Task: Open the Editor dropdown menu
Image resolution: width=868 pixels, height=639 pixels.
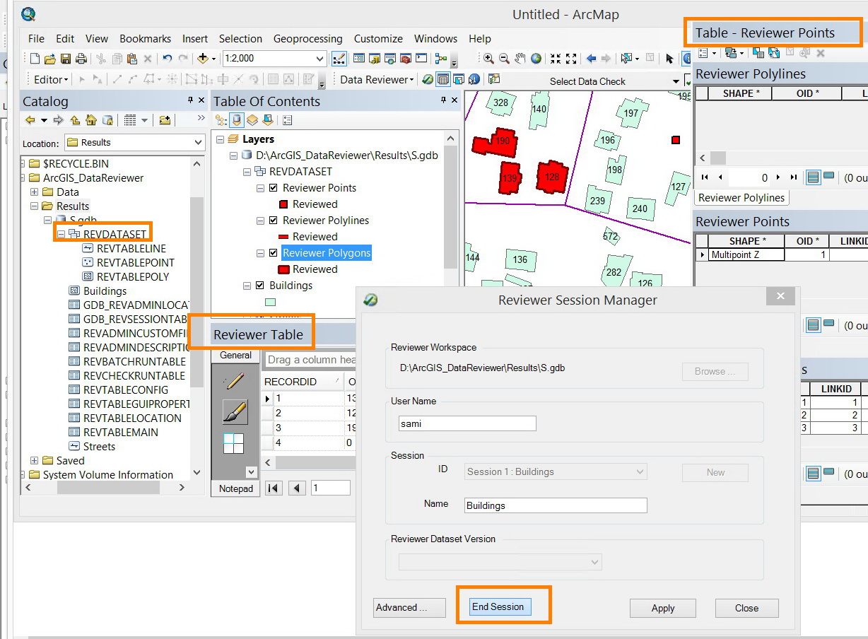Action: (51, 80)
